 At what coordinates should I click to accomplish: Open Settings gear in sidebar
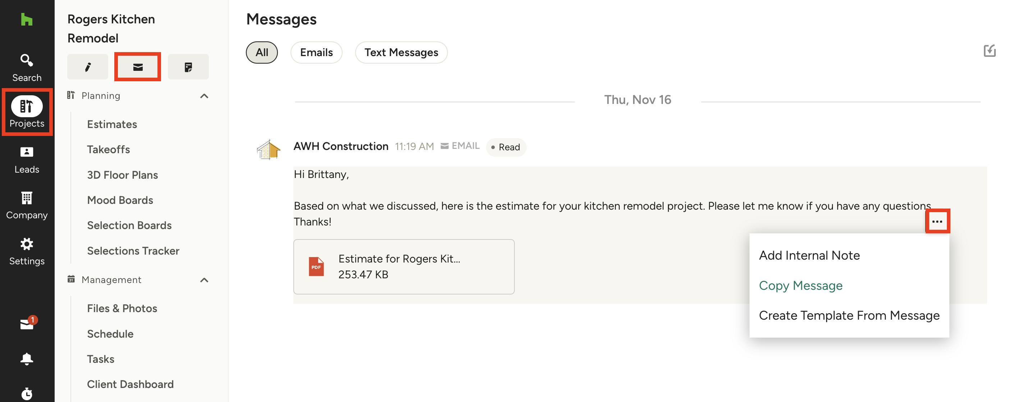(27, 251)
